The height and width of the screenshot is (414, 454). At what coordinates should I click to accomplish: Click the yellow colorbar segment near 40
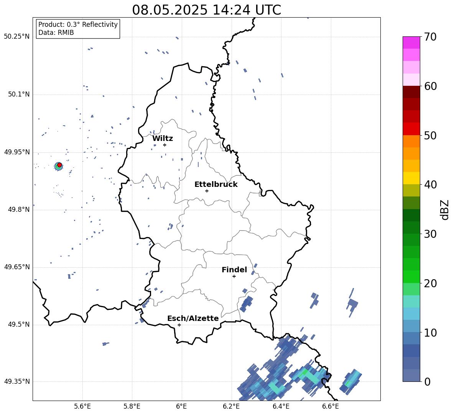pyautogui.click(x=411, y=178)
